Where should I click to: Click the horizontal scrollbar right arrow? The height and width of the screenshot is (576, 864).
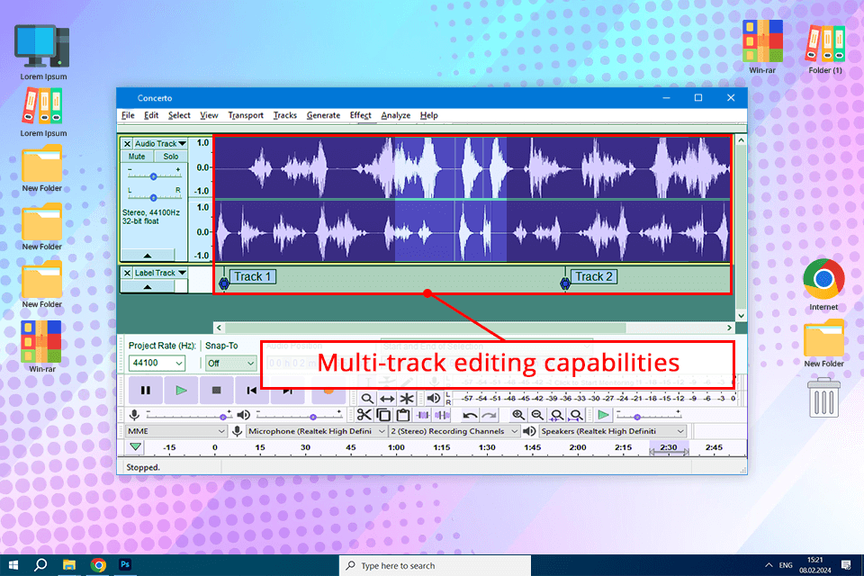(x=729, y=328)
